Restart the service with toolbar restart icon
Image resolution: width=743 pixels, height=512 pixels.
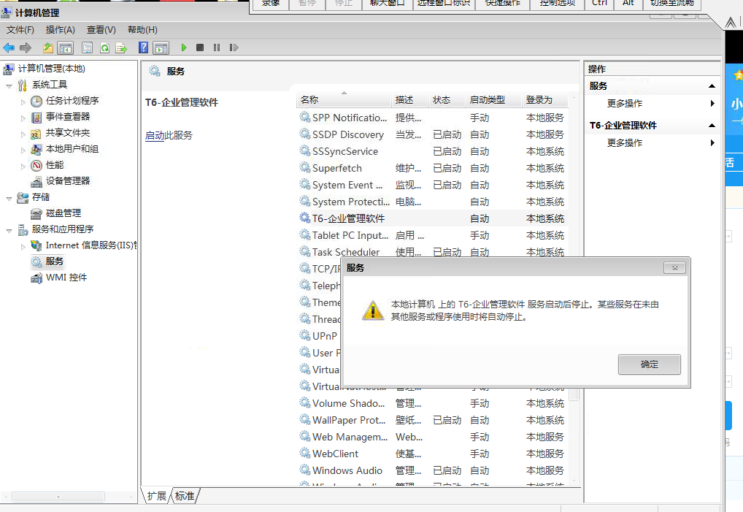(x=234, y=47)
